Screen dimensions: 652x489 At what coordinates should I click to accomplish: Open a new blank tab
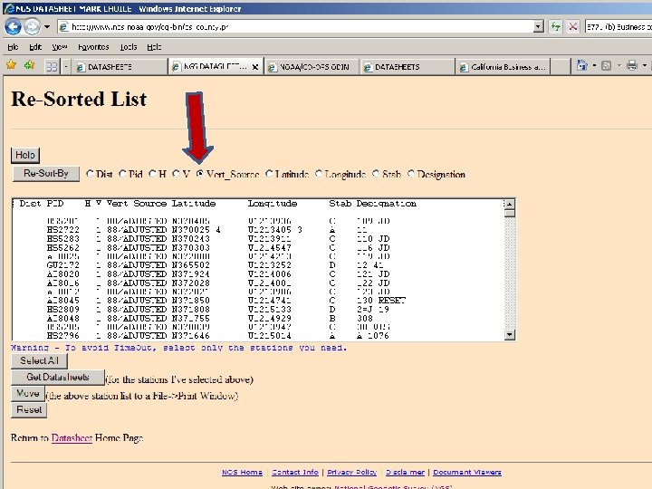click(561, 66)
